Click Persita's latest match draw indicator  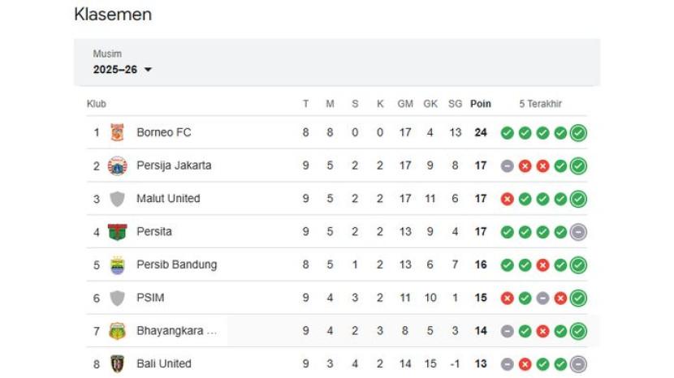click(x=578, y=232)
